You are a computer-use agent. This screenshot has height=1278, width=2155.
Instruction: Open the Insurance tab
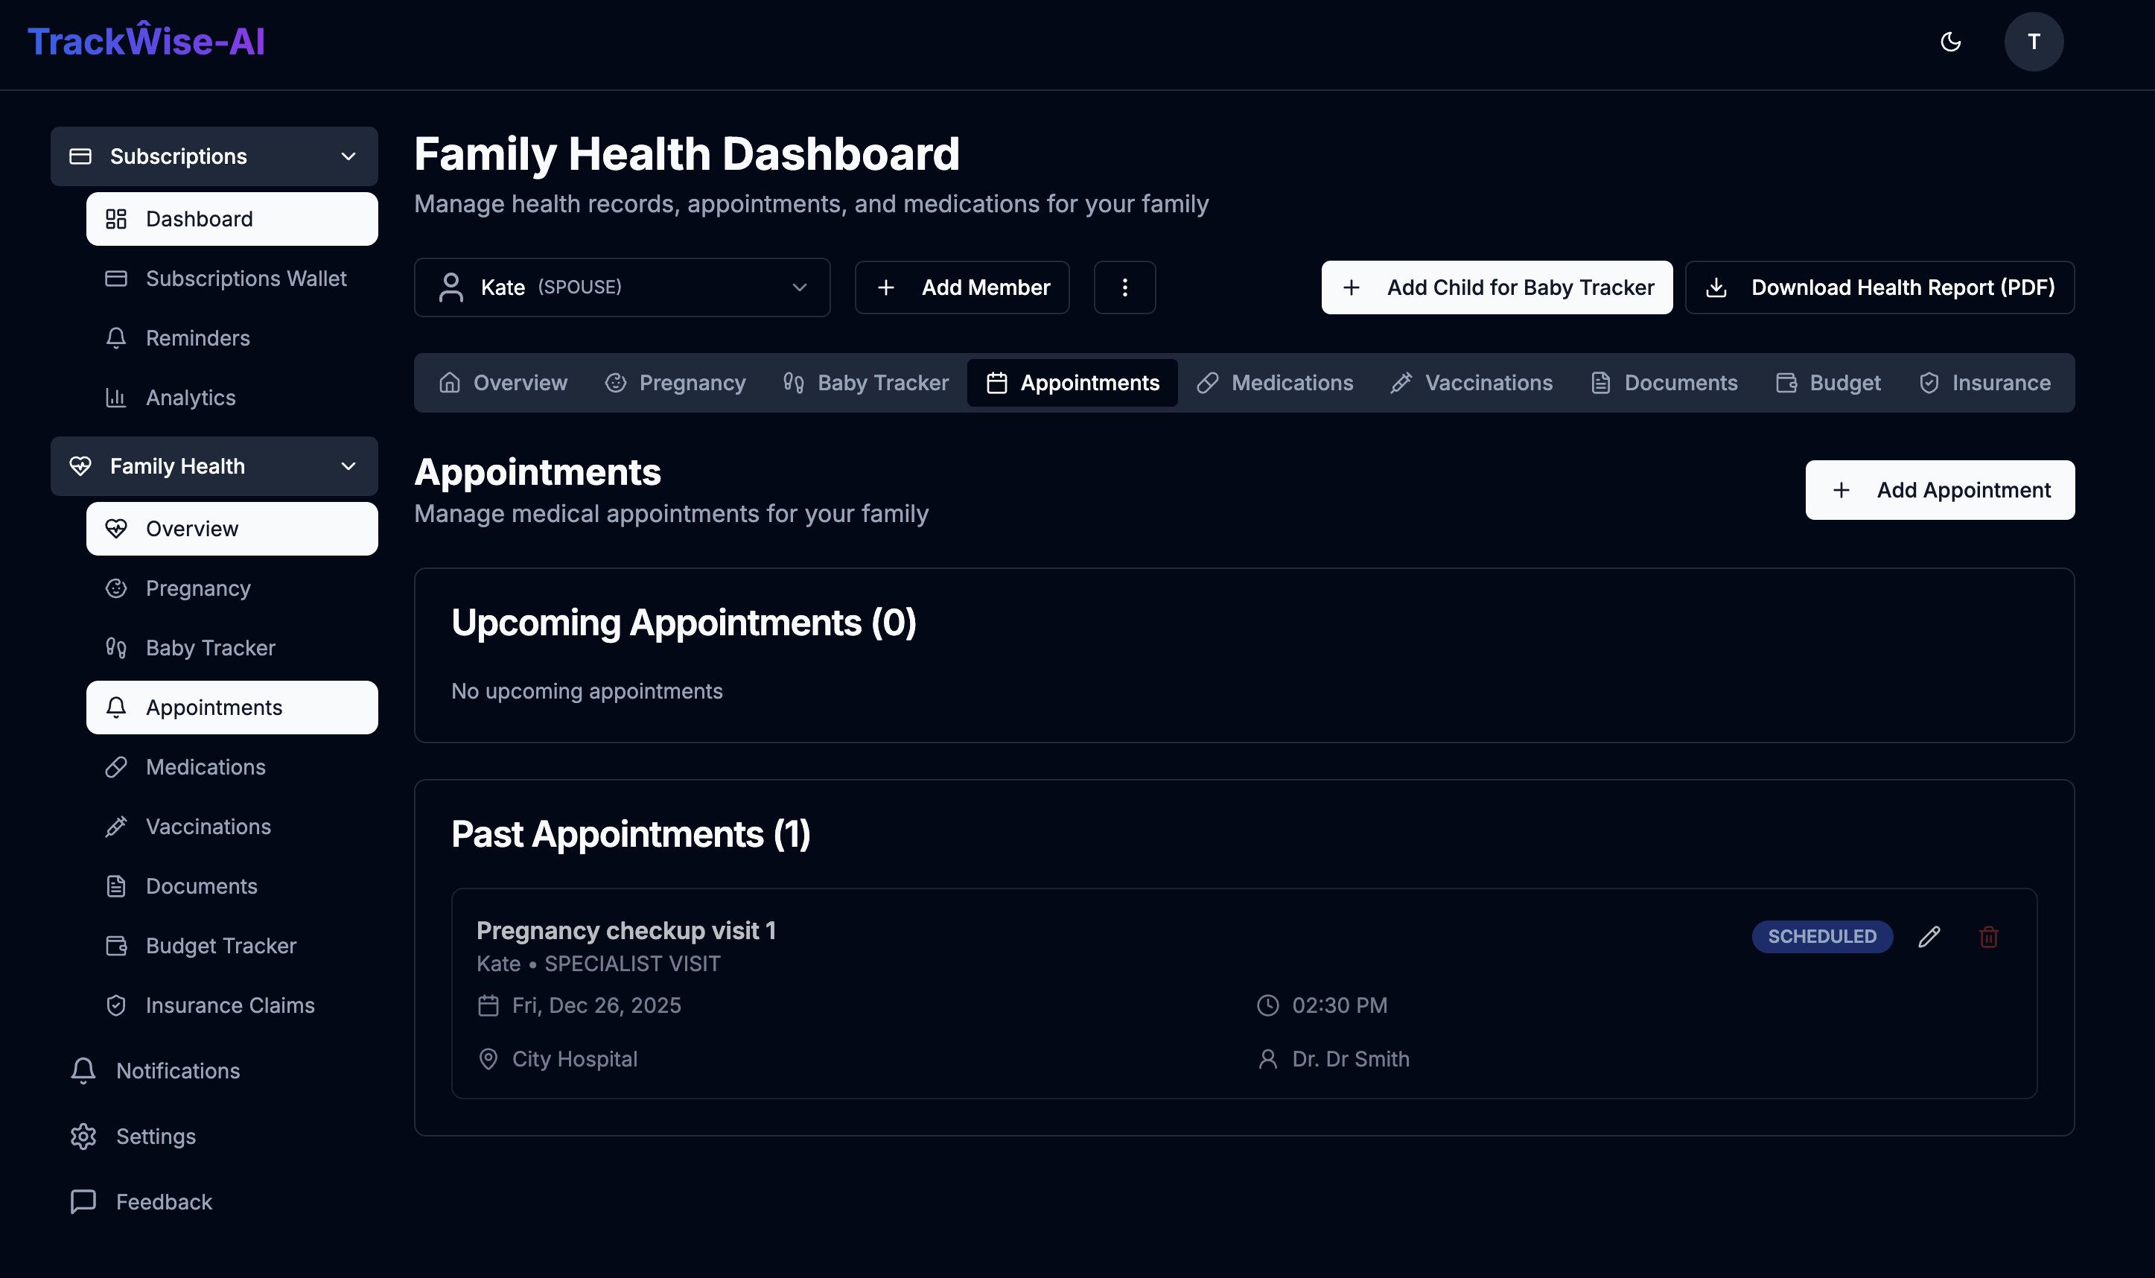click(x=1984, y=382)
